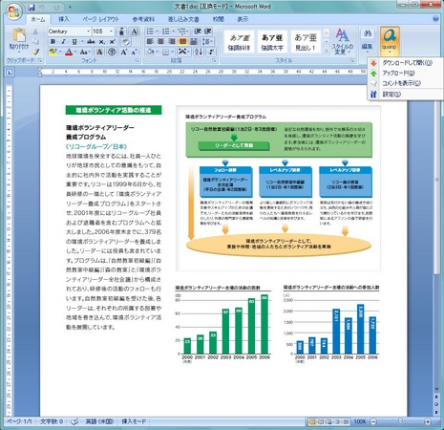This screenshot has height=430, width=444.
Task: Toggle underline formatting
Action: [x=74, y=42]
